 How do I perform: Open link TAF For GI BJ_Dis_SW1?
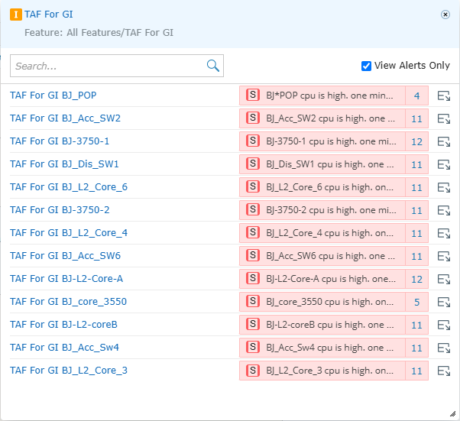(x=64, y=164)
